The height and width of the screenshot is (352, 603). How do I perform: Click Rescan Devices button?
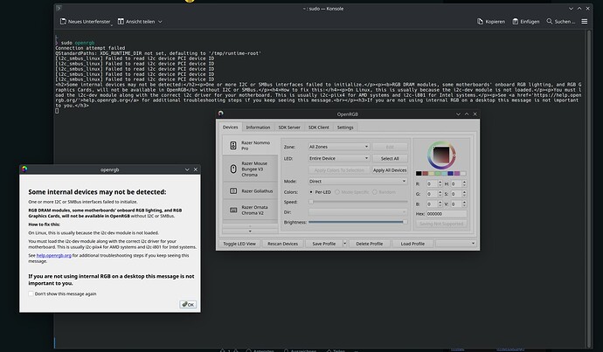pos(282,244)
